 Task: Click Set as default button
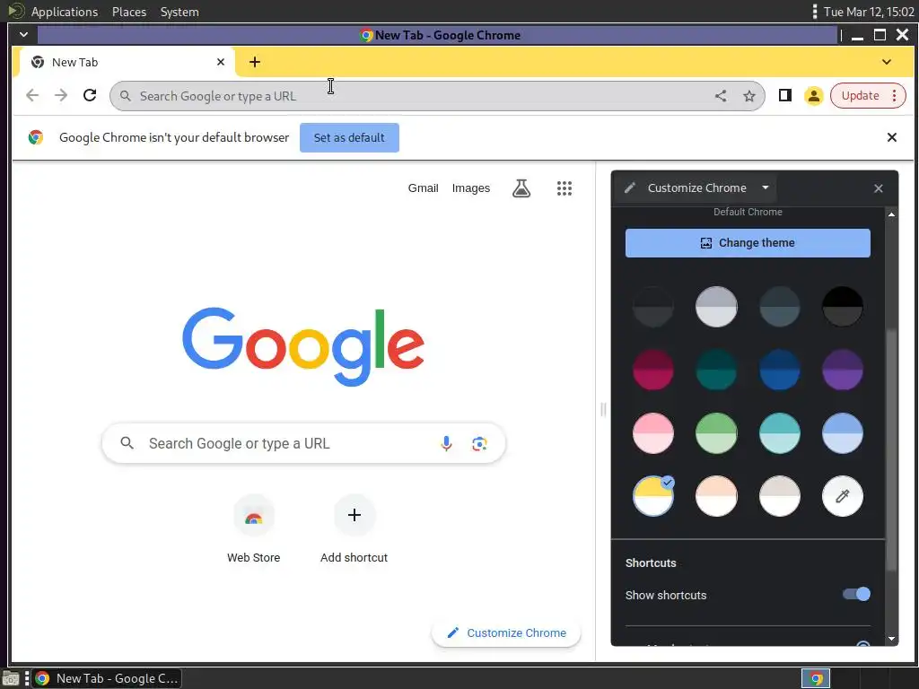(x=349, y=137)
